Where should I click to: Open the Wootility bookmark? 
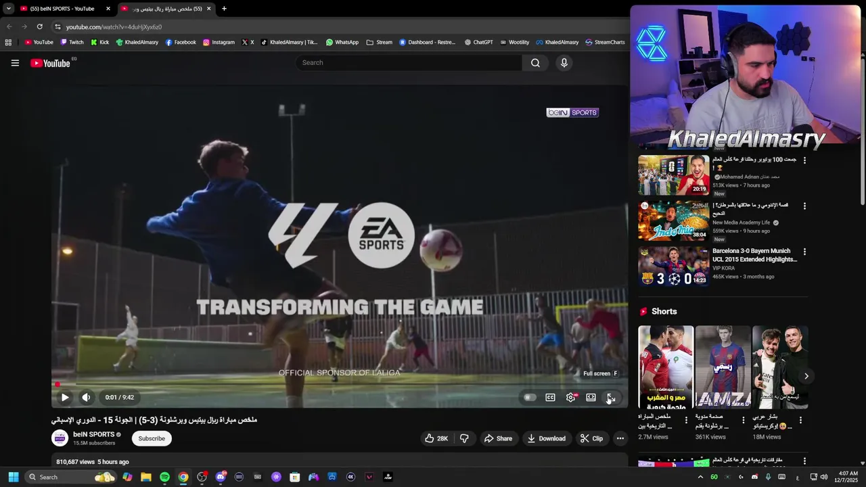click(x=514, y=42)
